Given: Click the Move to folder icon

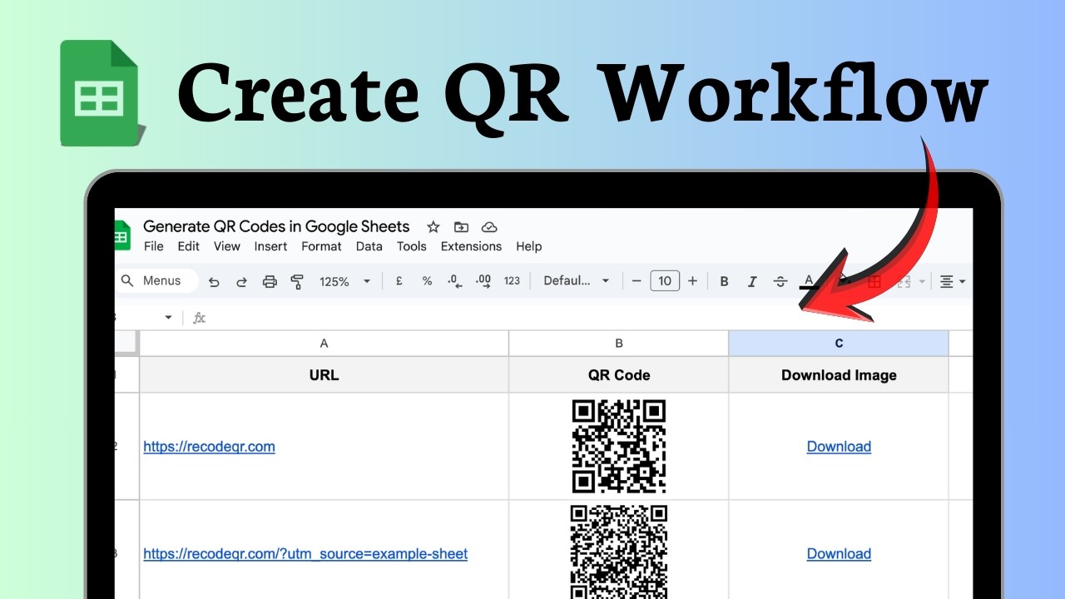Looking at the screenshot, I should point(461,227).
